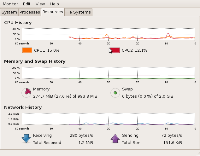Click the green Swap circle icon
This screenshot has height=156, width=200.
pyautogui.click(x=115, y=93)
